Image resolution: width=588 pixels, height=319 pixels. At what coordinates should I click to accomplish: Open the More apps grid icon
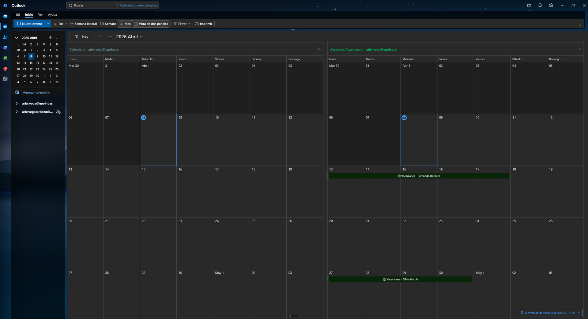(x=5, y=79)
